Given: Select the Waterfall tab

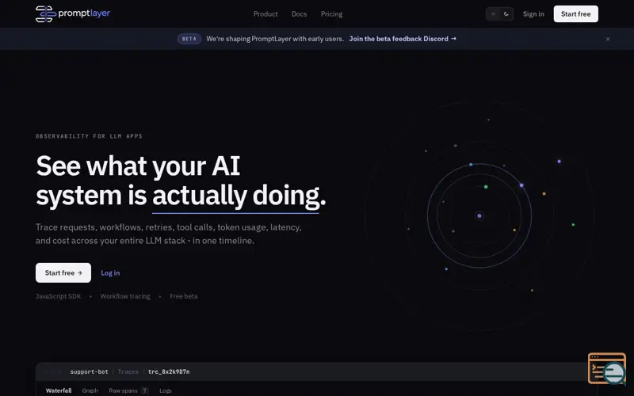Looking at the screenshot, I should click(59, 390).
